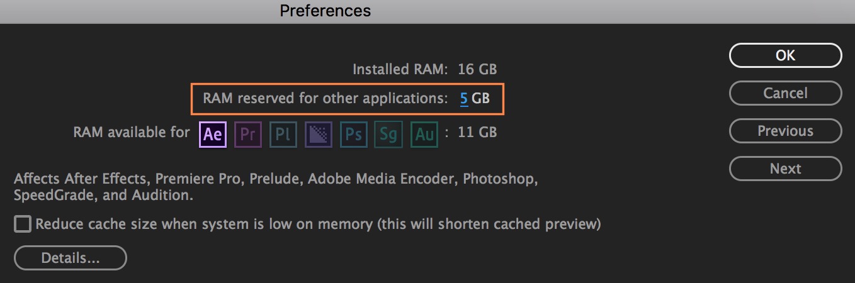Click the Premiere Pro (Pr) icon
The width and height of the screenshot is (855, 283).
click(x=248, y=134)
